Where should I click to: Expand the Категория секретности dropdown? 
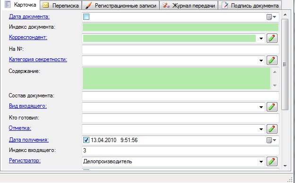point(261,61)
